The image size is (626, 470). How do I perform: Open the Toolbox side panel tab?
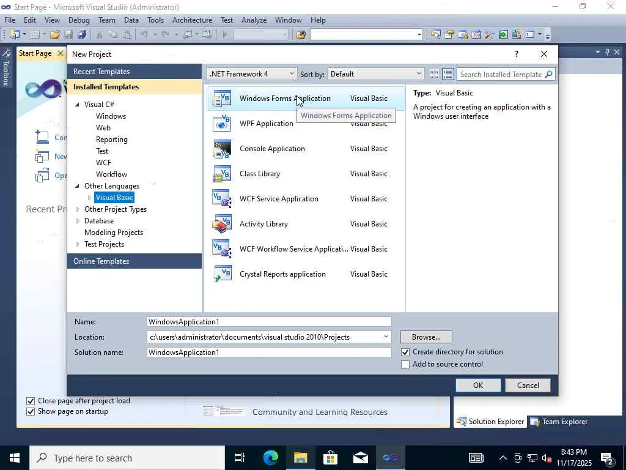coord(6,67)
